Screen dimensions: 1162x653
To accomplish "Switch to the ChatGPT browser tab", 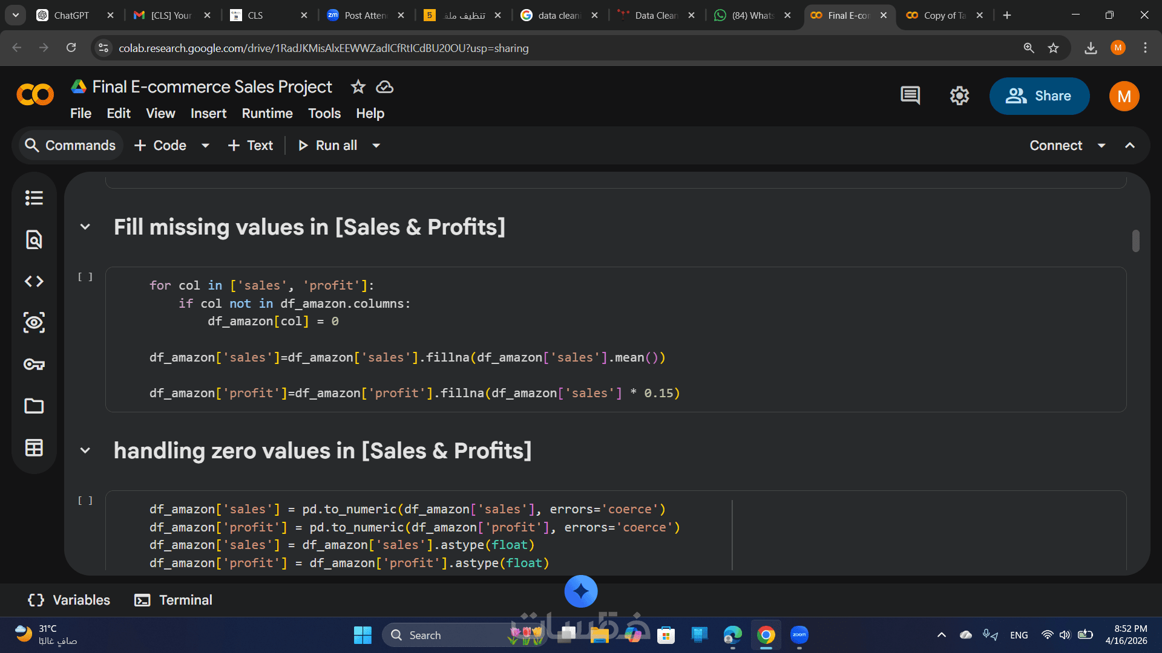I will [71, 15].
